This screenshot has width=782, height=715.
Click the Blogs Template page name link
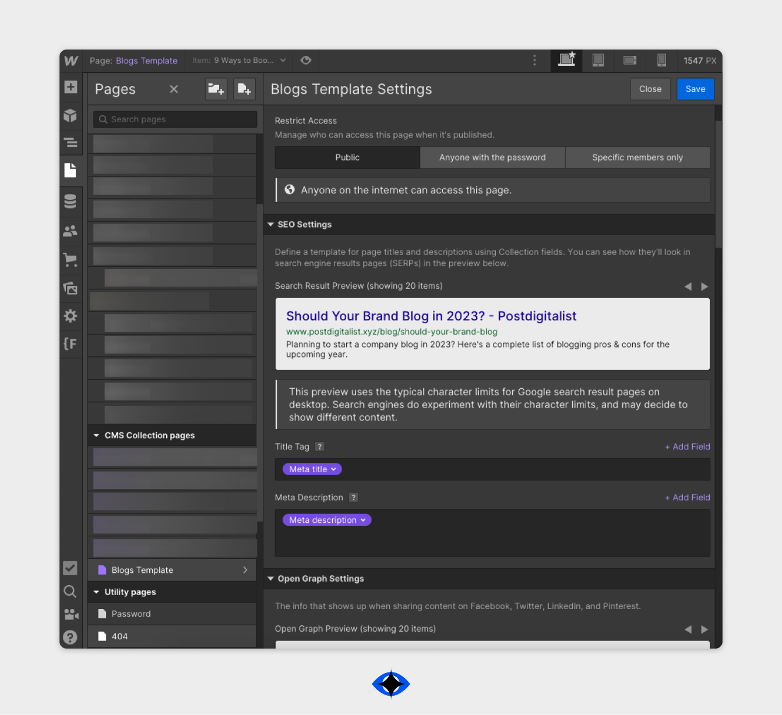(146, 61)
